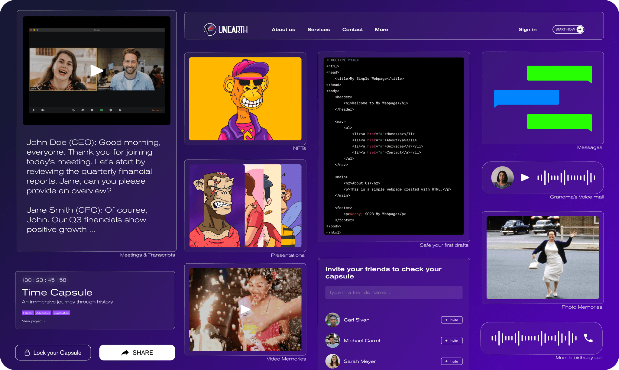
Task: Open the HTML code draft panel
Action: point(394,146)
